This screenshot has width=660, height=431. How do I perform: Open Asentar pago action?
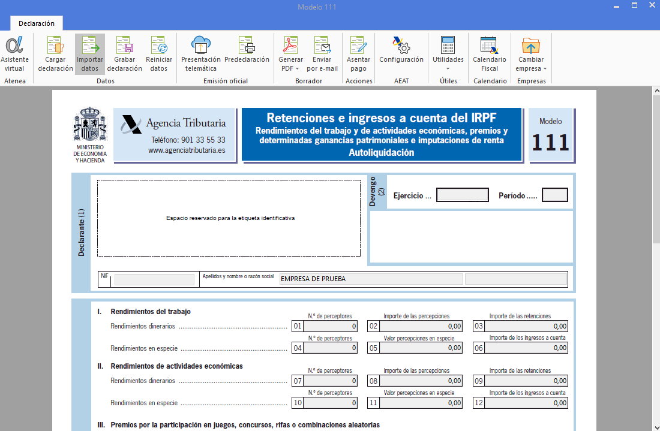pos(359,53)
